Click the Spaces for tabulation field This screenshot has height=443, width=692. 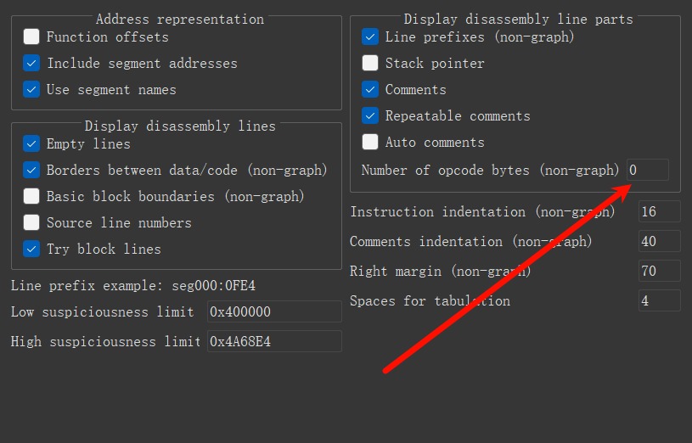coord(660,300)
